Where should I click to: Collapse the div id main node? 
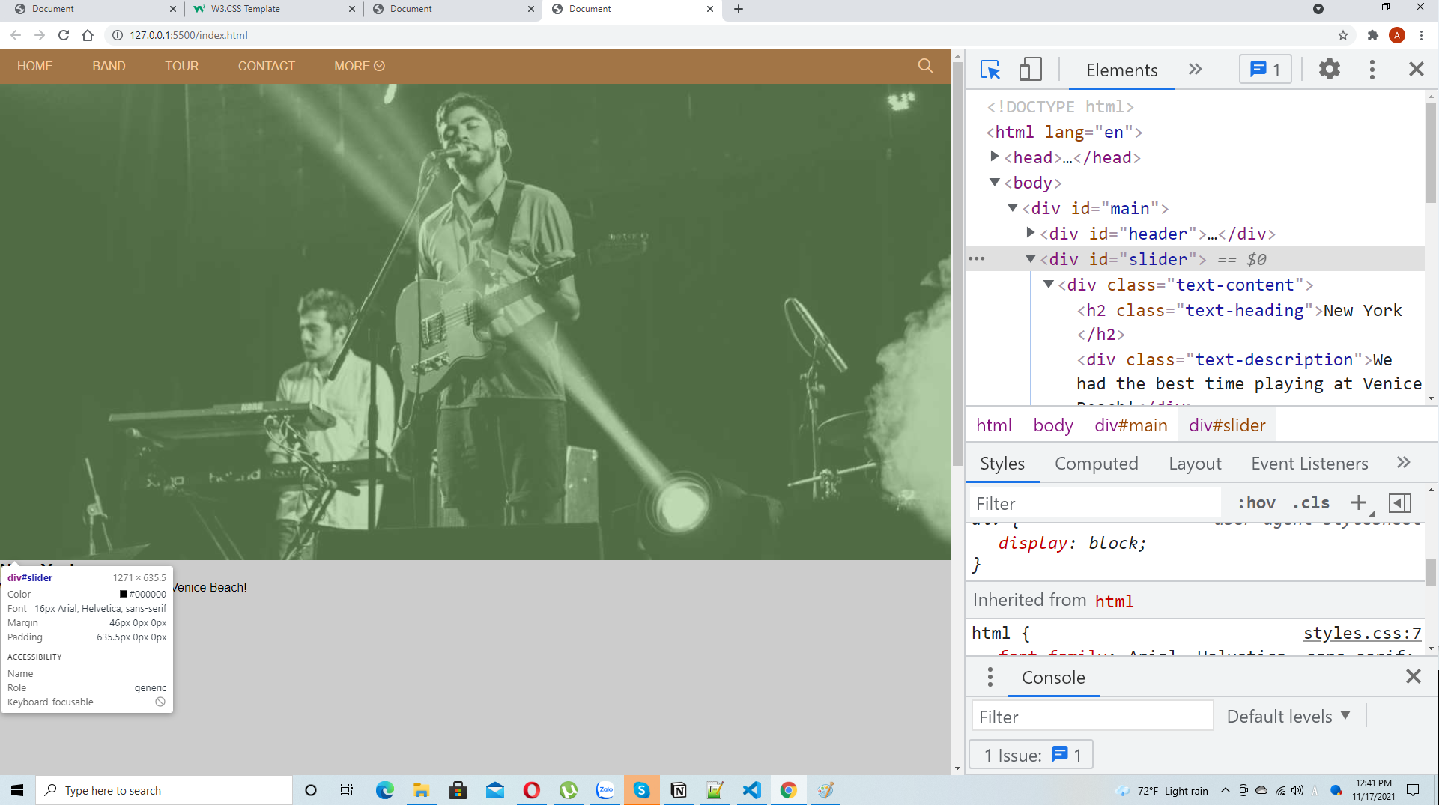point(1013,207)
